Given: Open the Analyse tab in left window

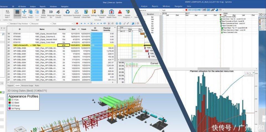Looking at the screenshot, I should pyautogui.click(x=33, y=6).
